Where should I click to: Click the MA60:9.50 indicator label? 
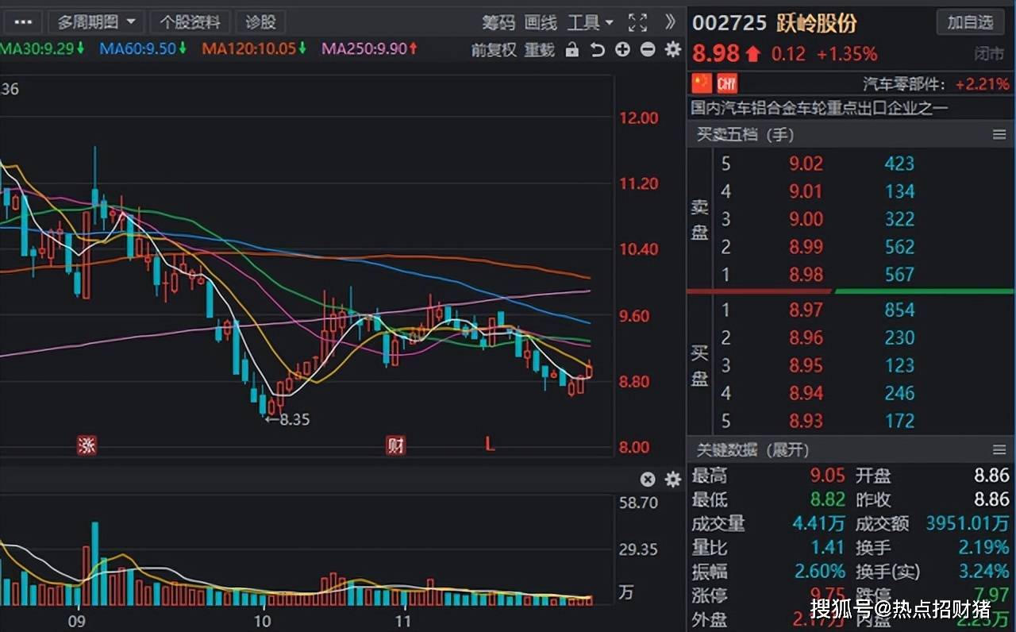144,48
